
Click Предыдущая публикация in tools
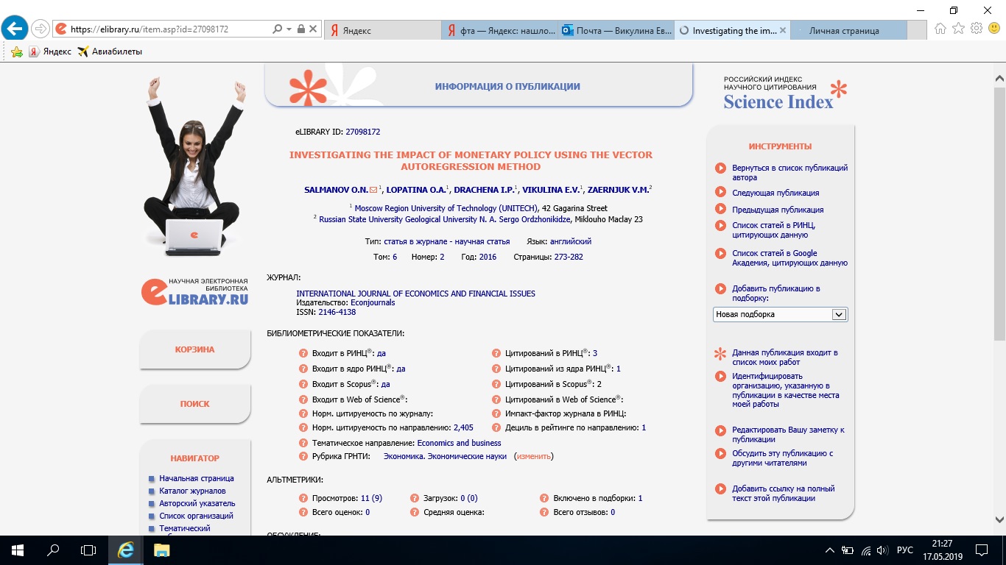(778, 210)
